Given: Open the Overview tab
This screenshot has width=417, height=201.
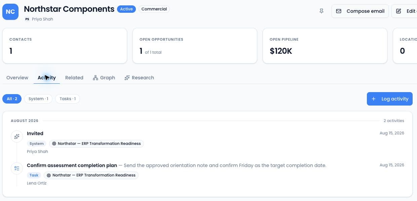Looking at the screenshot, I should pos(17,78).
